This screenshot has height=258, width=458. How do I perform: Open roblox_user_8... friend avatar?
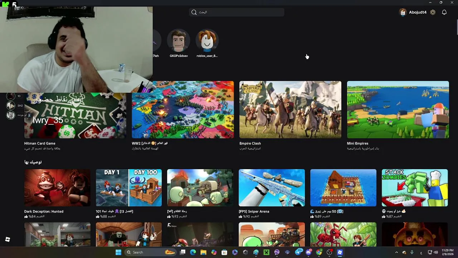[207, 40]
